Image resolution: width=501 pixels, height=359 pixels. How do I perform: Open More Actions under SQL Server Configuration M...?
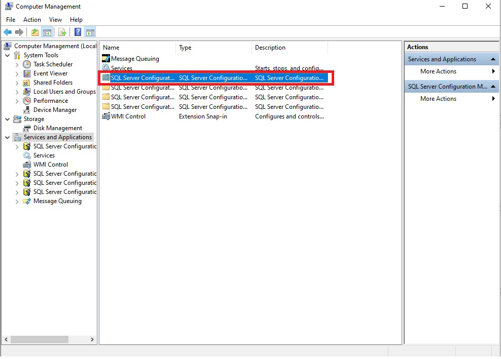click(x=452, y=99)
